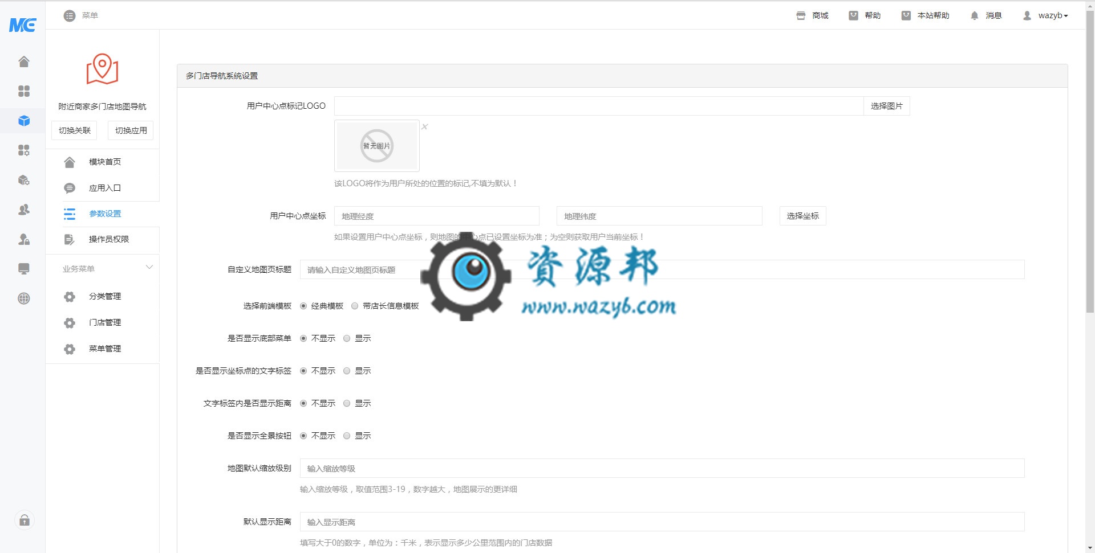Click the 门店管理 gear icon
The image size is (1095, 553).
(70, 323)
